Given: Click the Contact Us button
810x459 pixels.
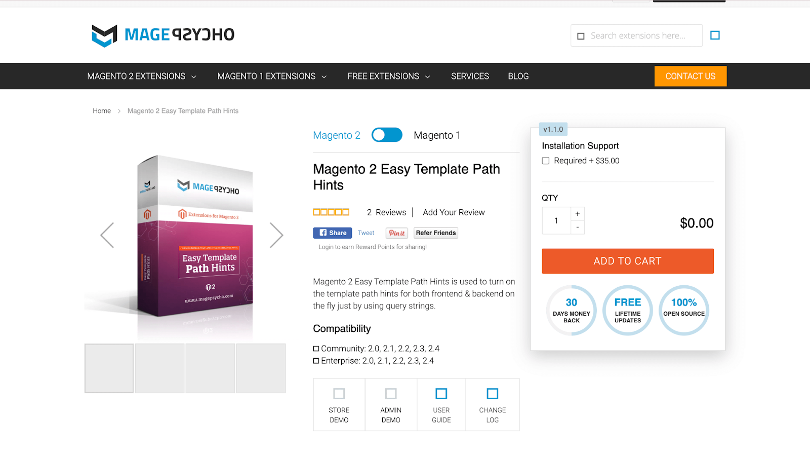Looking at the screenshot, I should 691,76.
